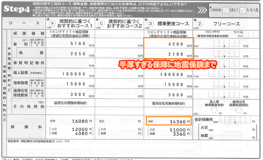Click 借用住宅保険終期特約 in the 標準更改コース column
Image resolution: width=263 pixels, height=160 pixels.
tap(168, 104)
